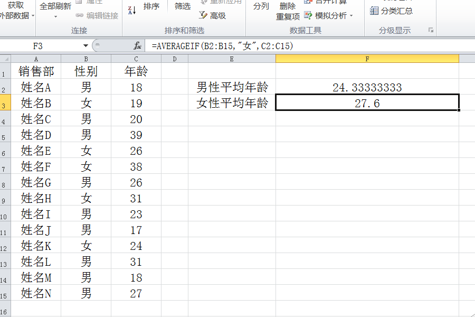Select column B header
This screenshot has width=475, height=317.
[86, 59]
